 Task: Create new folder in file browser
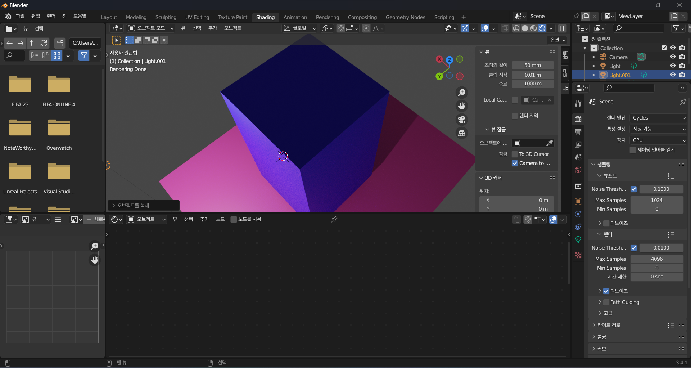(60, 43)
